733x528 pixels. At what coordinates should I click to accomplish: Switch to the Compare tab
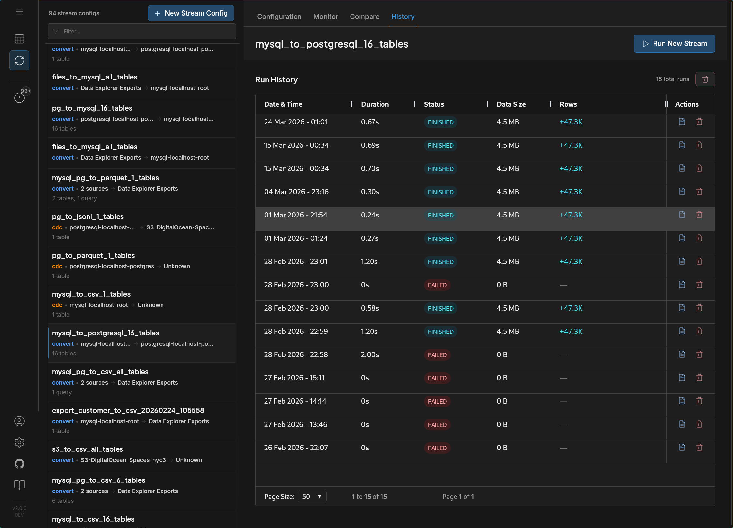364,16
